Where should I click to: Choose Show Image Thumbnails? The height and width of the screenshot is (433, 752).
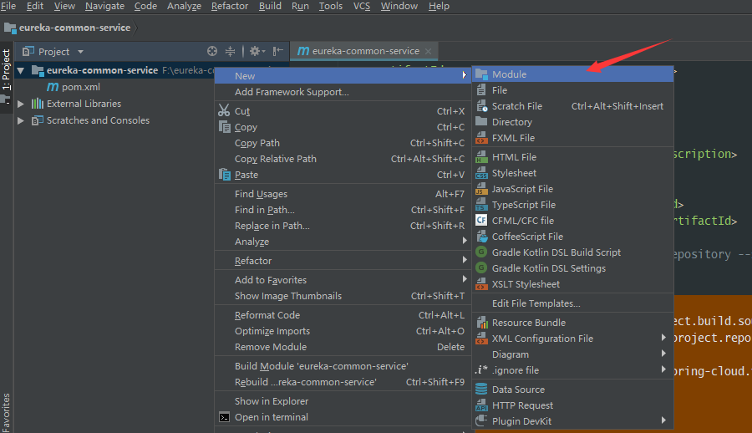pos(343,296)
